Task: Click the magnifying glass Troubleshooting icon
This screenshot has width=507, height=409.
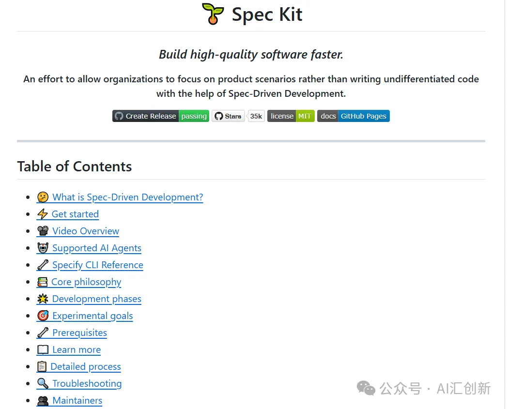Action: point(43,384)
